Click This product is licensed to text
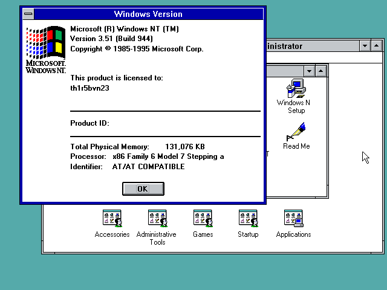The width and height of the screenshot is (387, 290). click(x=117, y=78)
